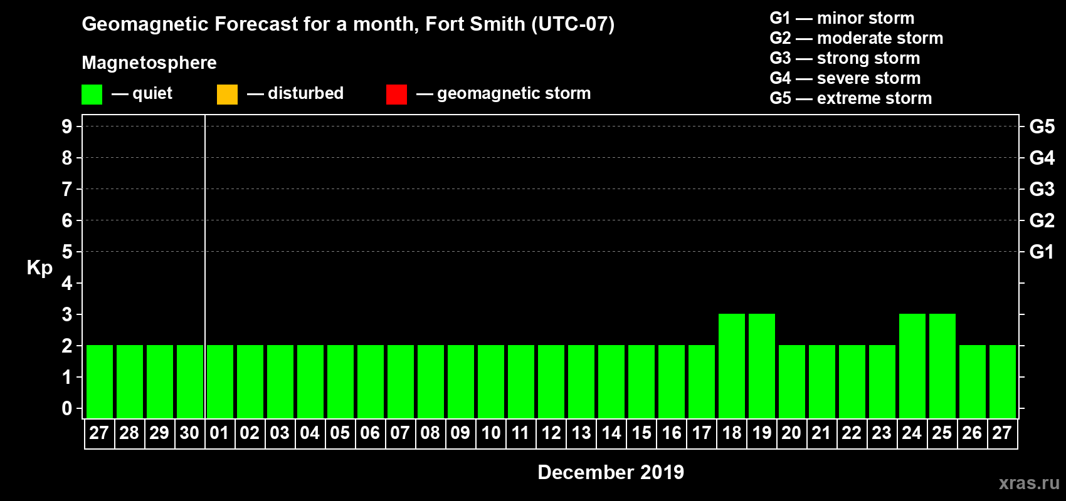
Task: Click the bar for December 10
Action: [x=491, y=381]
